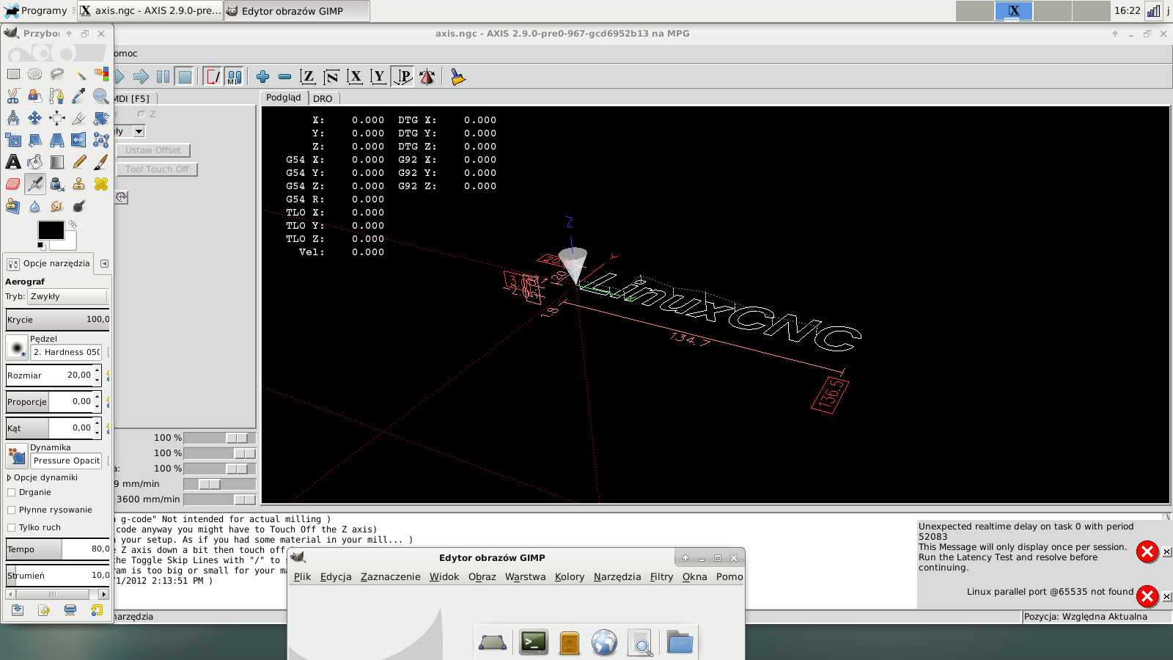Open the Programy applications menu

(x=36, y=11)
